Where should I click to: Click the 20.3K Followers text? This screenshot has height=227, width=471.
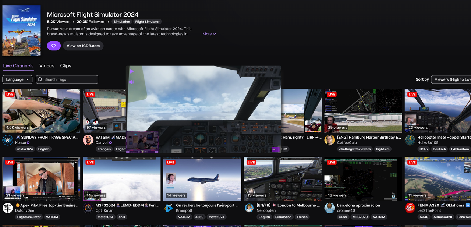pyautogui.click(x=91, y=22)
